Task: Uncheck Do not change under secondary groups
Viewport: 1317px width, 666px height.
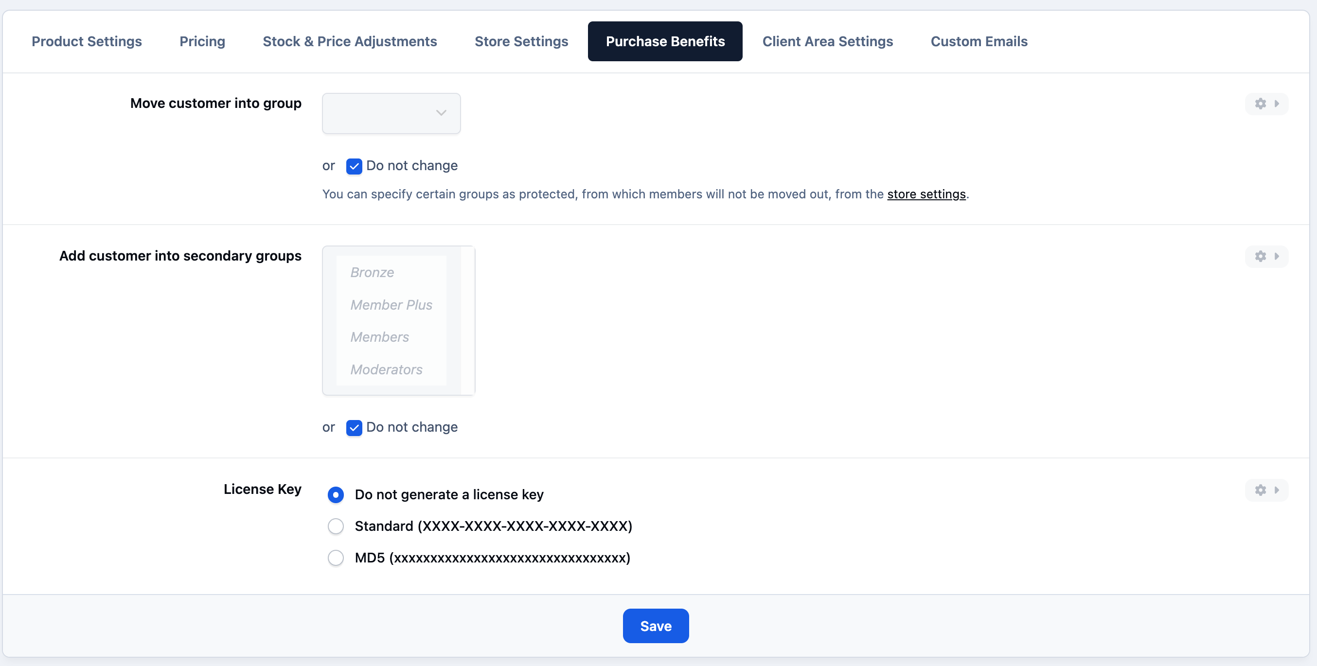Action: click(x=354, y=427)
